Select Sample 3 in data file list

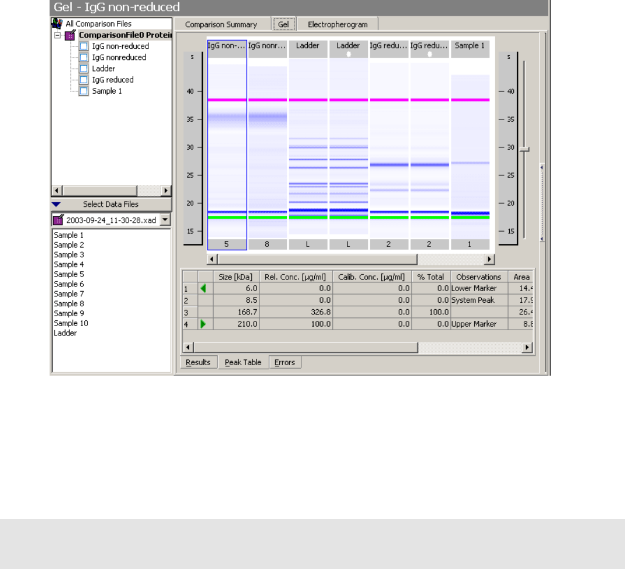pyautogui.click(x=69, y=255)
